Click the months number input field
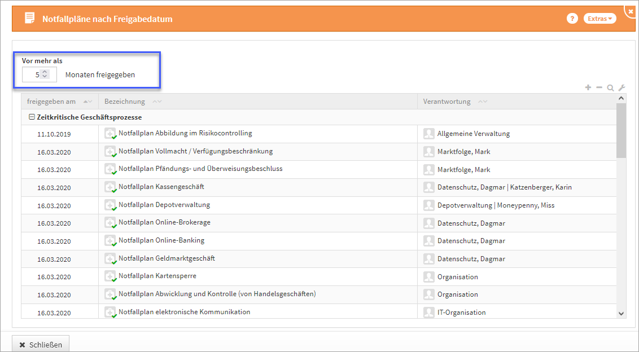 click(32, 74)
